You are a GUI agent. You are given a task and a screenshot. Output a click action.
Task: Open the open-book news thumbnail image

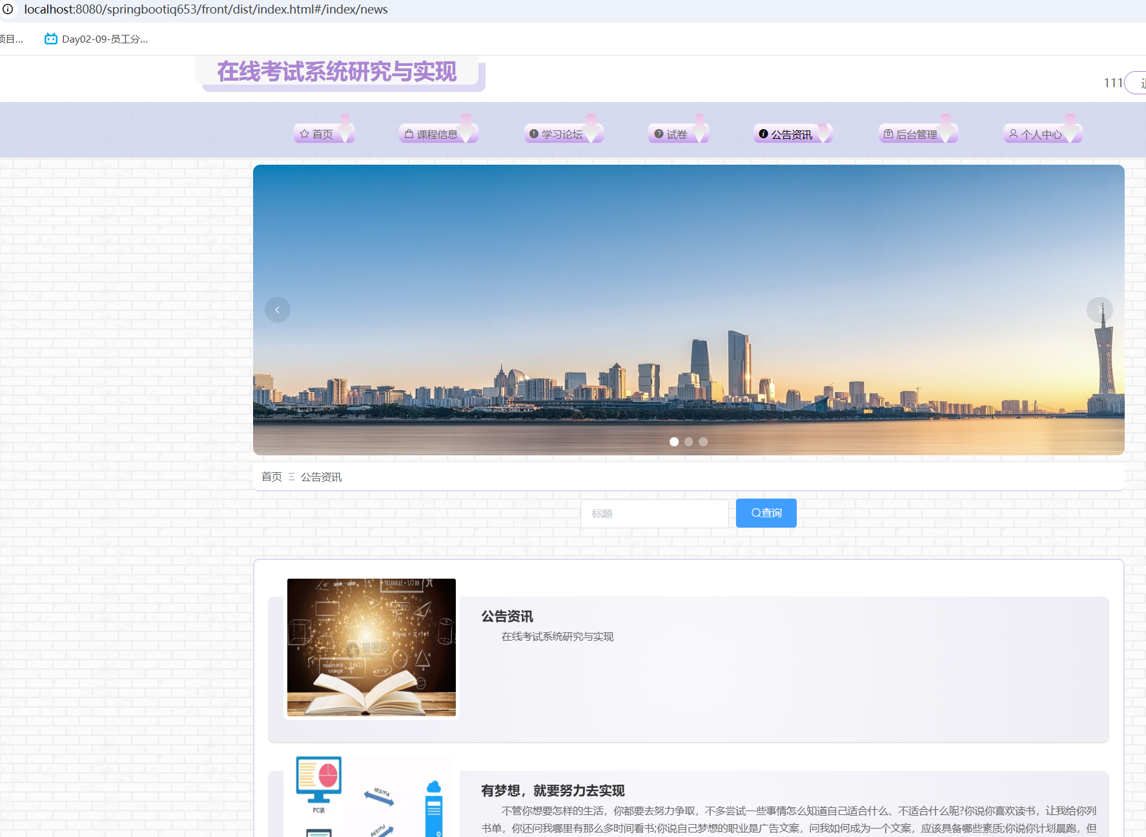pyautogui.click(x=371, y=647)
